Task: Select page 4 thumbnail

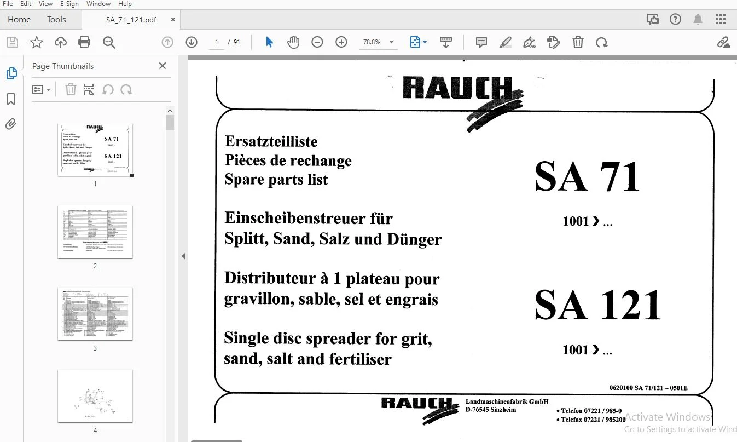Action: pos(95,396)
